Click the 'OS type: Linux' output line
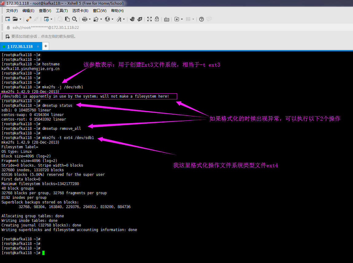 [x=17, y=152]
